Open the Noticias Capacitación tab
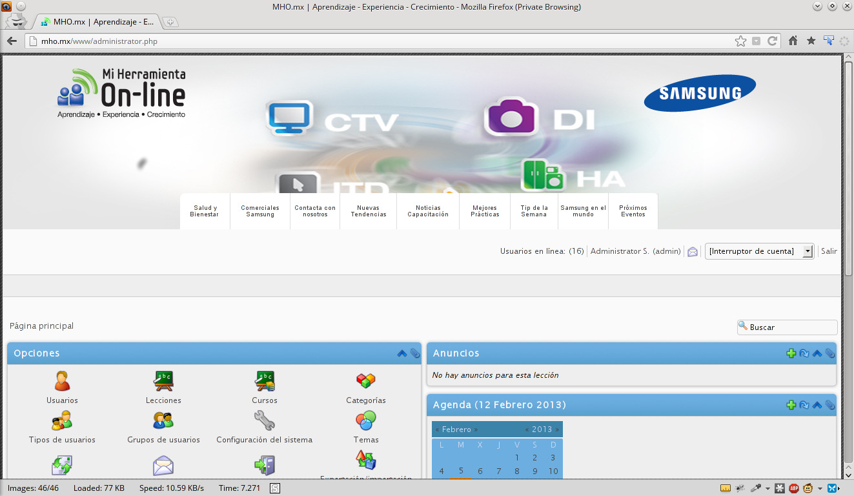 coord(428,211)
